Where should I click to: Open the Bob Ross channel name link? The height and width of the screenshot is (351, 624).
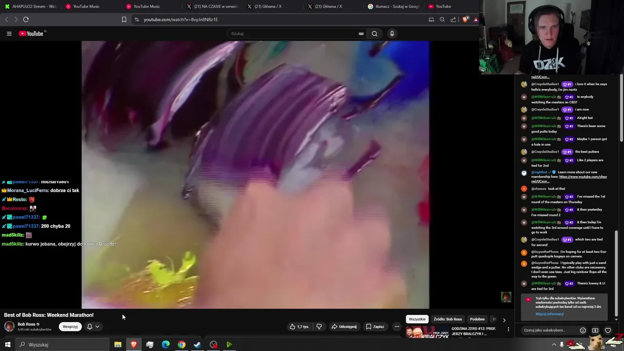click(x=26, y=324)
